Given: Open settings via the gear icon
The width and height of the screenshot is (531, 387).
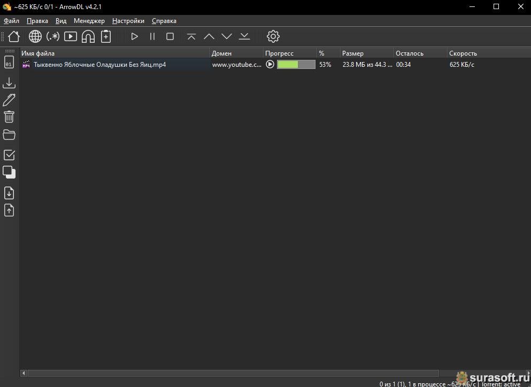Looking at the screenshot, I should (273, 36).
